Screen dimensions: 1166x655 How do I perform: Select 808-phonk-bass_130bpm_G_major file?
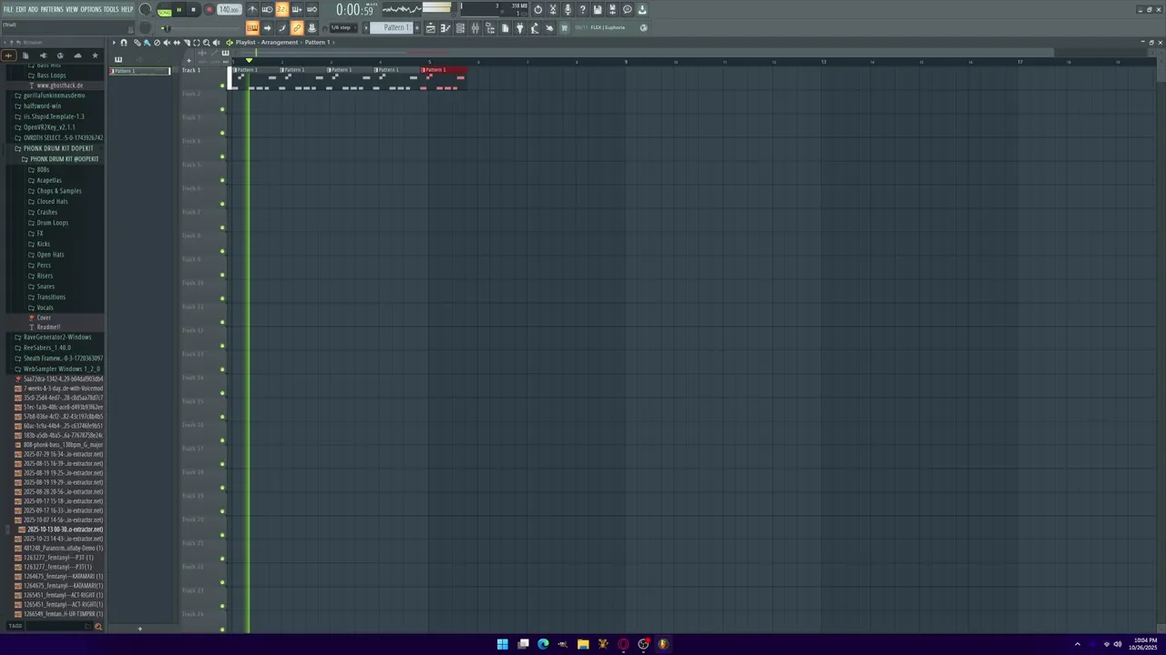(63, 445)
